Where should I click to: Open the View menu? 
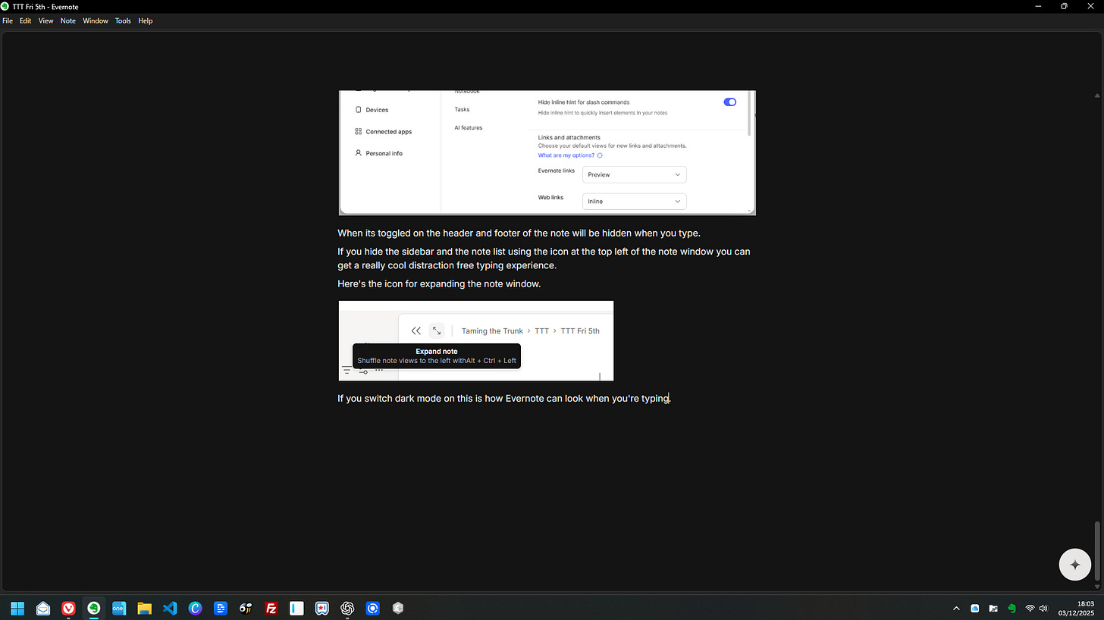pos(46,20)
